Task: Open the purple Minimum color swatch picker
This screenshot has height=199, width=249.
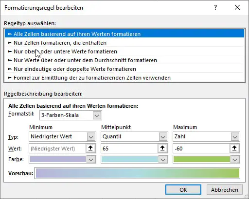Action: (62, 160)
